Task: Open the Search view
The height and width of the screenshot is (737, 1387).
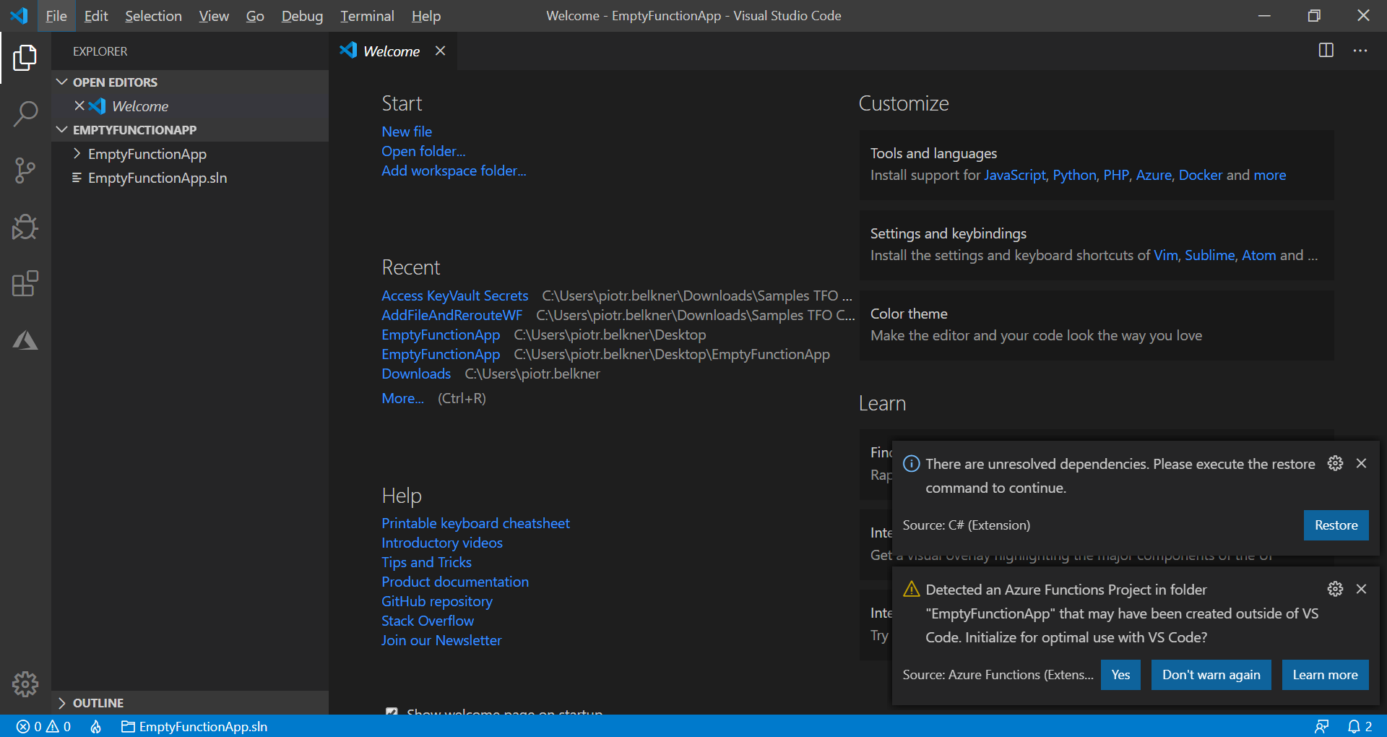Action: pyautogui.click(x=26, y=113)
